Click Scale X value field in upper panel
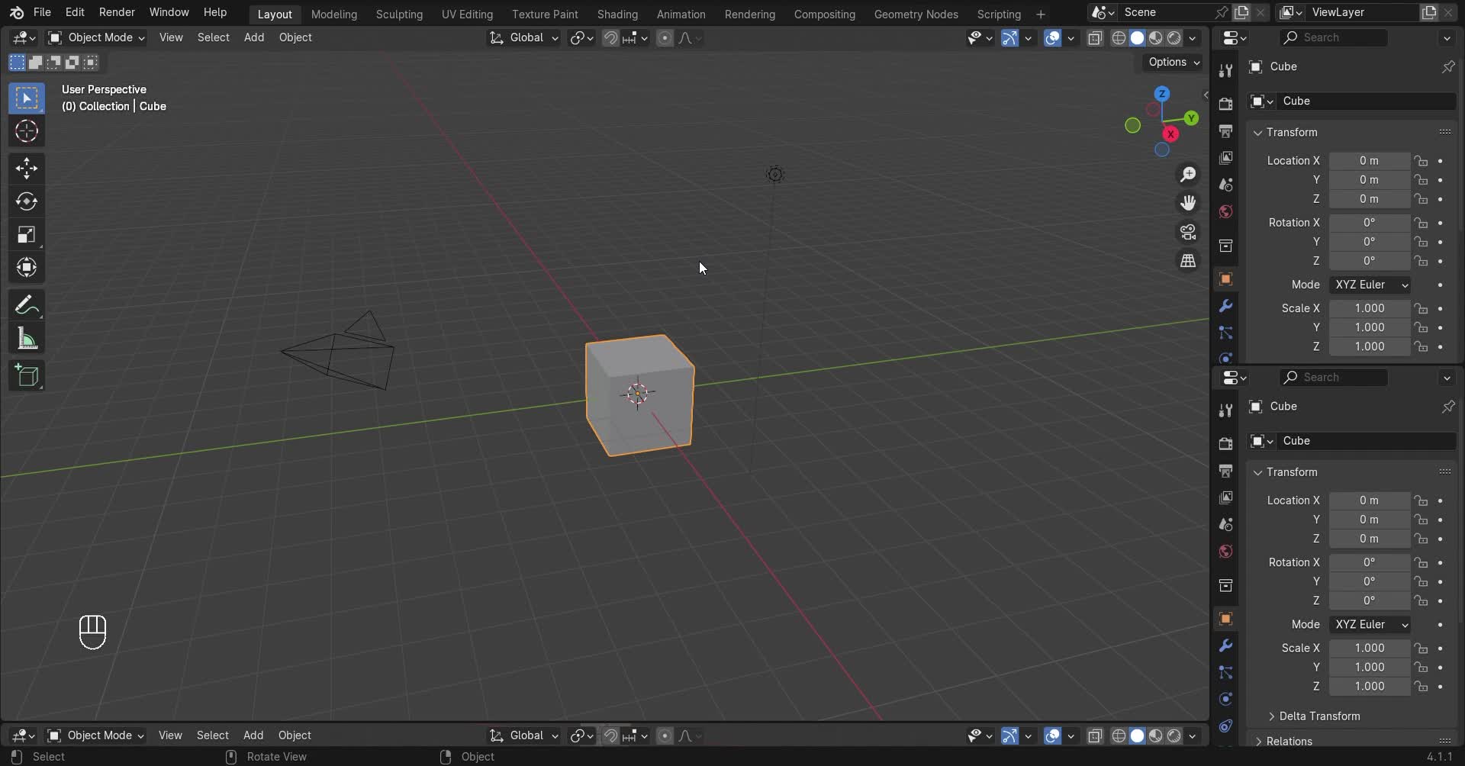1465x766 pixels. click(1370, 308)
